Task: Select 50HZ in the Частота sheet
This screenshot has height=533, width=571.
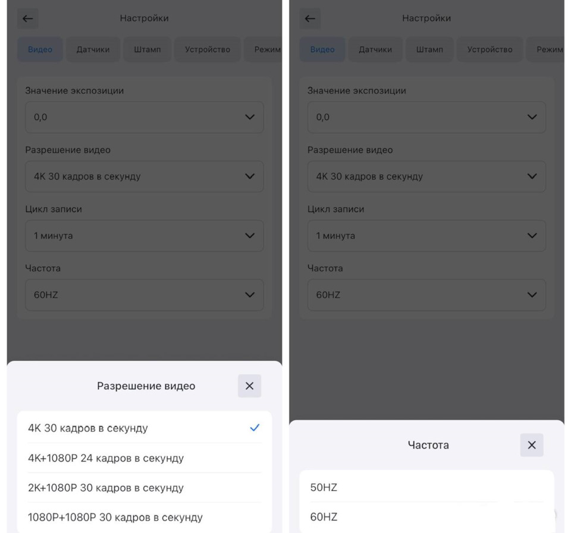Action: tap(426, 487)
